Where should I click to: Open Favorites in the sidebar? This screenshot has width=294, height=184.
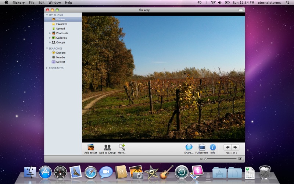point(61,24)
